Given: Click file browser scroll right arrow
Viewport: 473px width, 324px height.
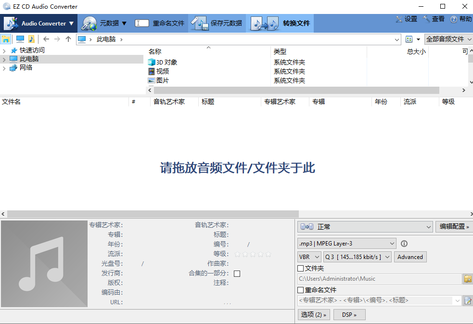Looking at the screenshot, I should (464, 90).
